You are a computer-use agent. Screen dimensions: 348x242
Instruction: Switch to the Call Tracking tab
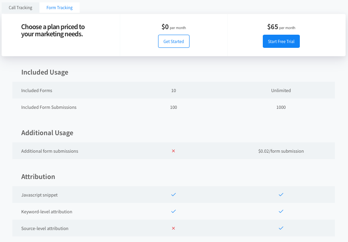(20, 7)
